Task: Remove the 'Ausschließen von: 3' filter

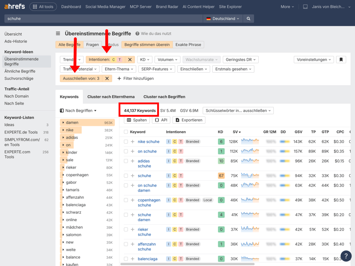Action: 107,78
